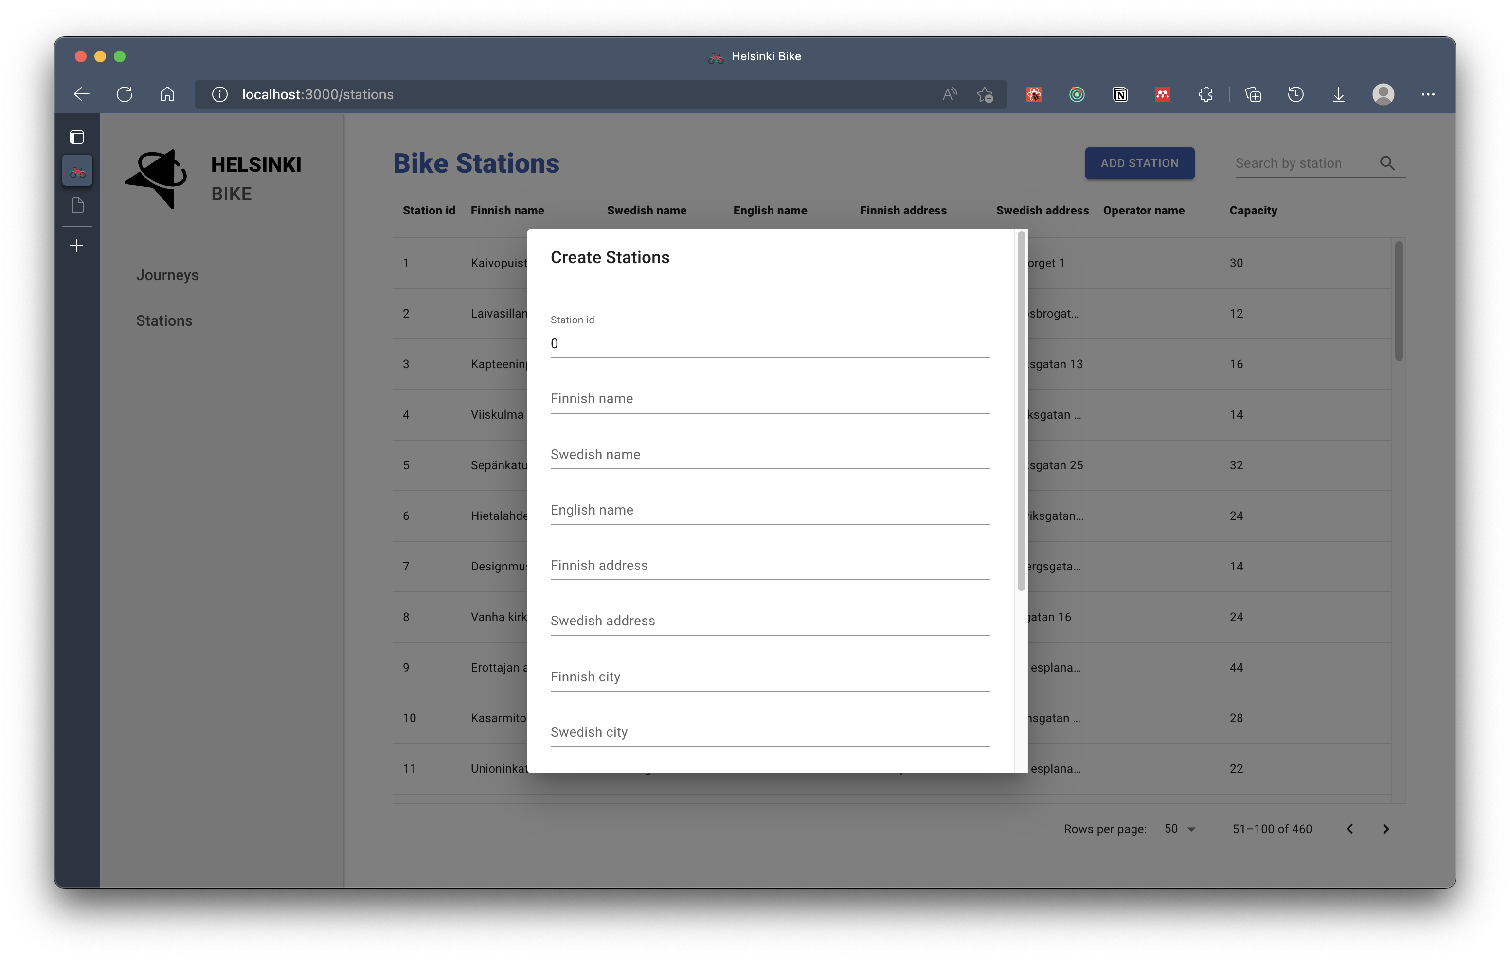The width and height of the screenshot is (1510, 960).
Task: Select the Helsinki Bike bicycle tab in sidebar
Action: [x=77, y=170]
